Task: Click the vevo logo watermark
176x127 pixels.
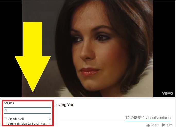Action: pyautogui.click(x=167, y=93)
